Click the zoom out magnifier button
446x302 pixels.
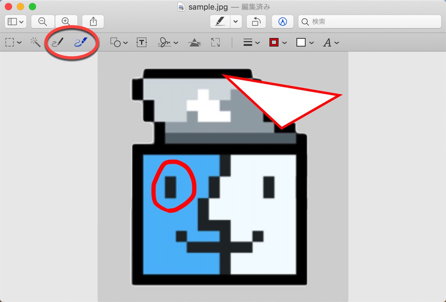[x=43, y=22]
